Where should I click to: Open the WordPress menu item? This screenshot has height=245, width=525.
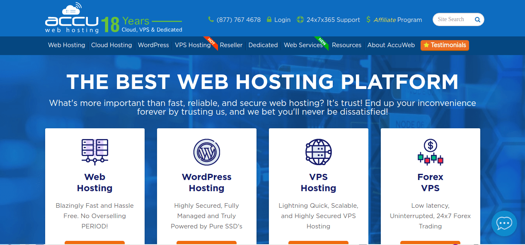pyautogui.click(x=153, y=45)
